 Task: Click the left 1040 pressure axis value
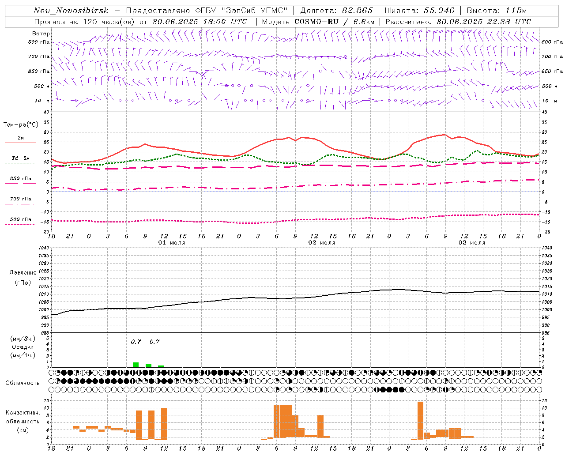click(x=43, y=248)
